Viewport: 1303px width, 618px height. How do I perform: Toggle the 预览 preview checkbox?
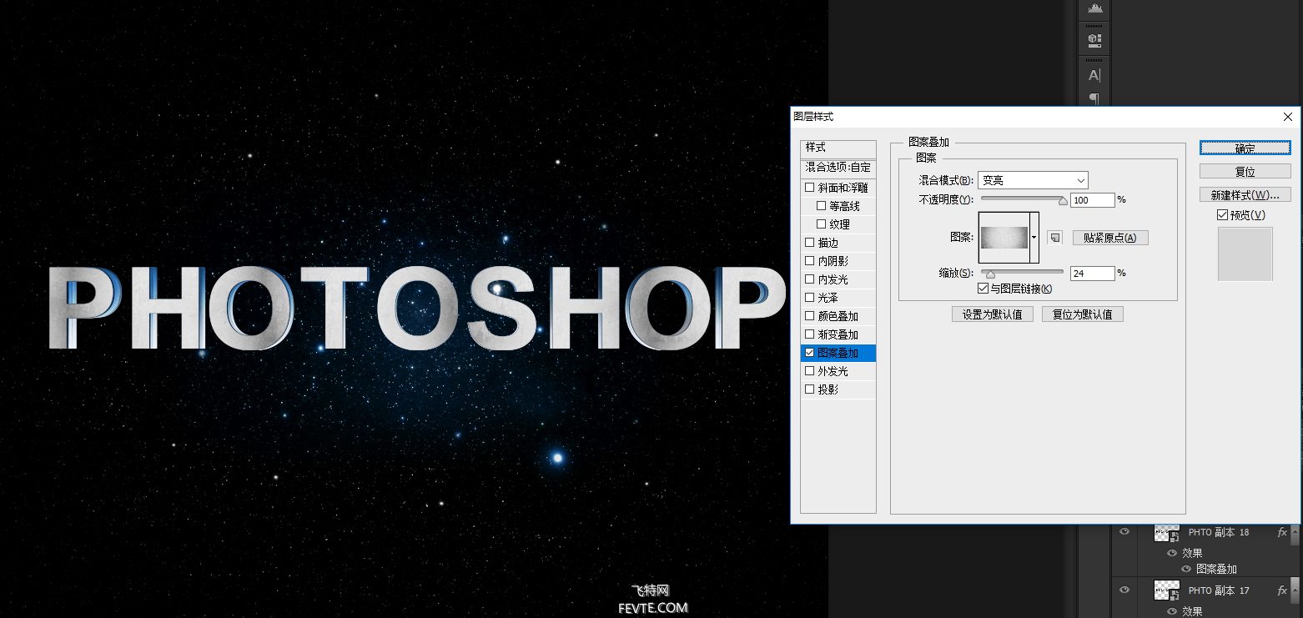(x=1222, y=215)
